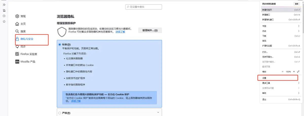The image size is (304, 116).
Task: Click the 同步并保存数据 menu header
Action: [269, 4]
